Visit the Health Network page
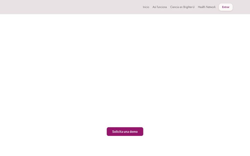This screenshot has width=250, height=156. tap(207, 7)
